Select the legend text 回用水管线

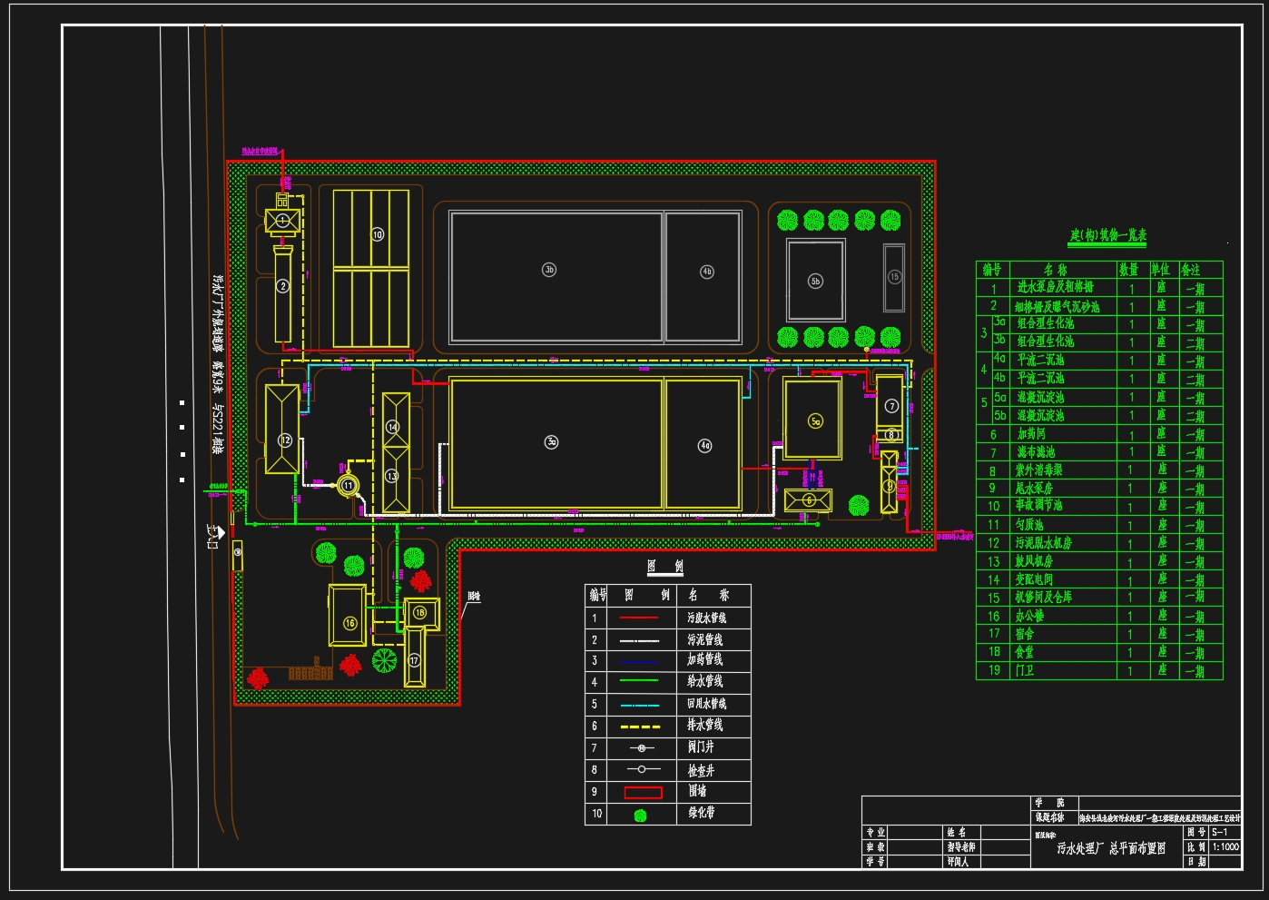pos(707,704)
